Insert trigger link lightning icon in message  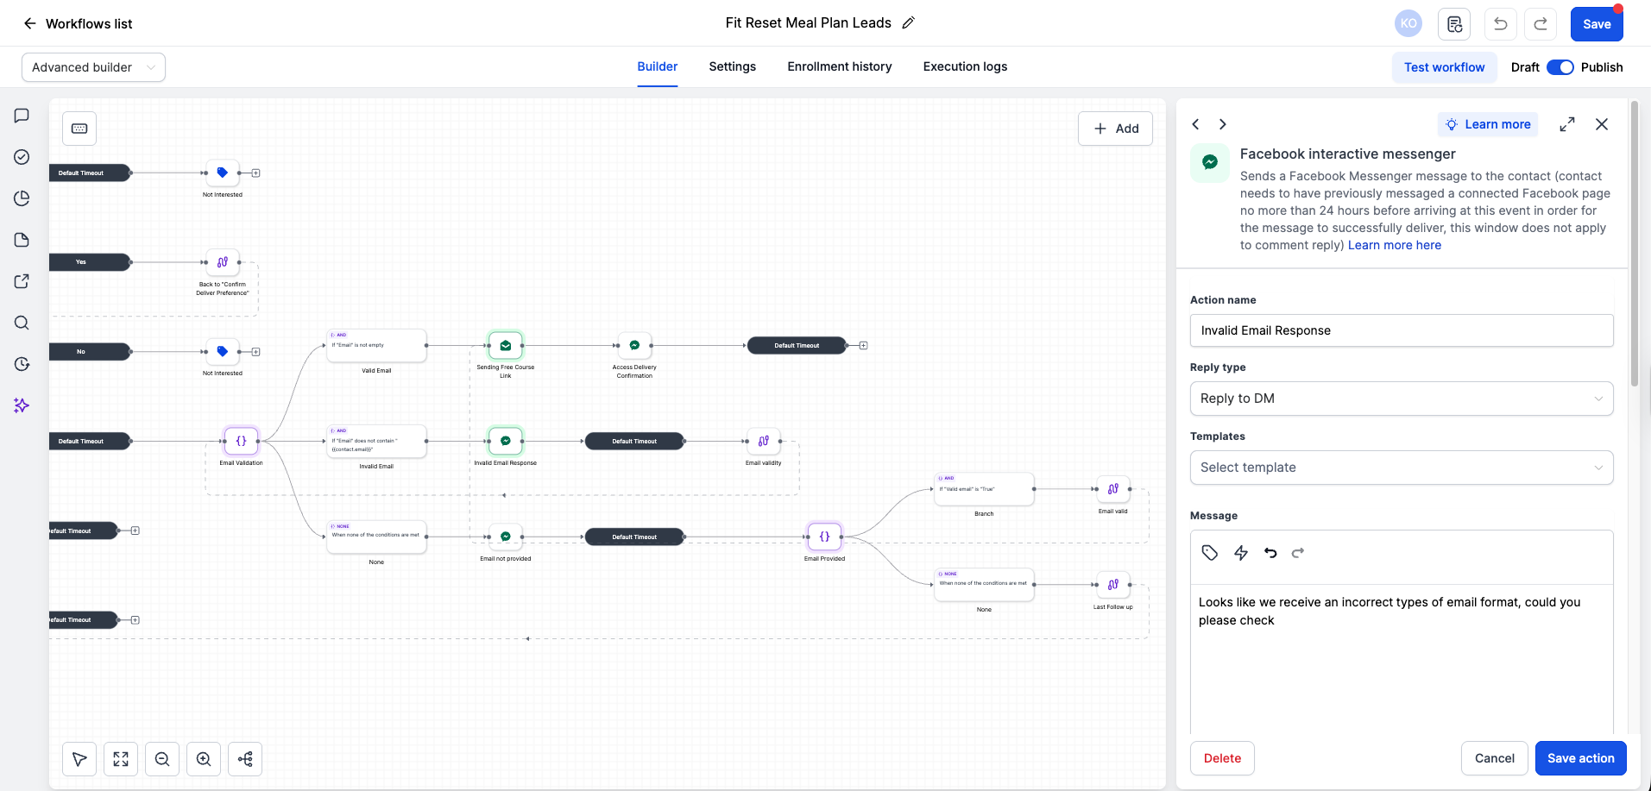1241,553
